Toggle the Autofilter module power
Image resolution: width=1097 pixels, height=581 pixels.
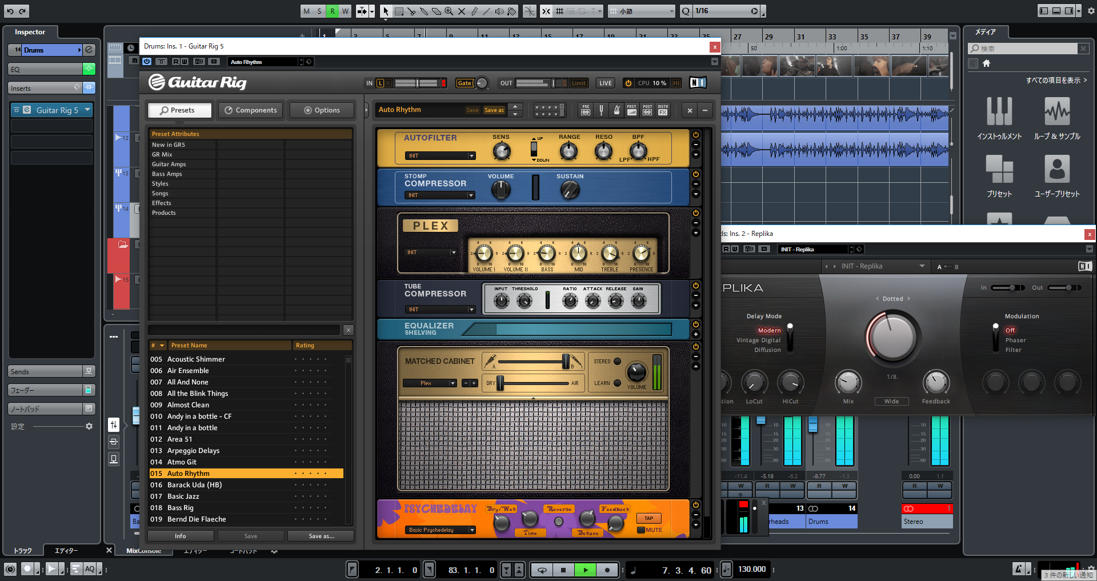(696, 135)
